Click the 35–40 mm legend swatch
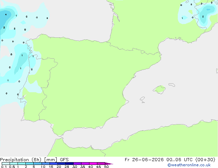 (85, 164)
